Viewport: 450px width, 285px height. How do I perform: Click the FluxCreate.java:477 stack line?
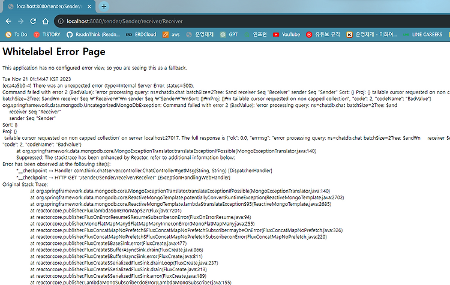109,243
